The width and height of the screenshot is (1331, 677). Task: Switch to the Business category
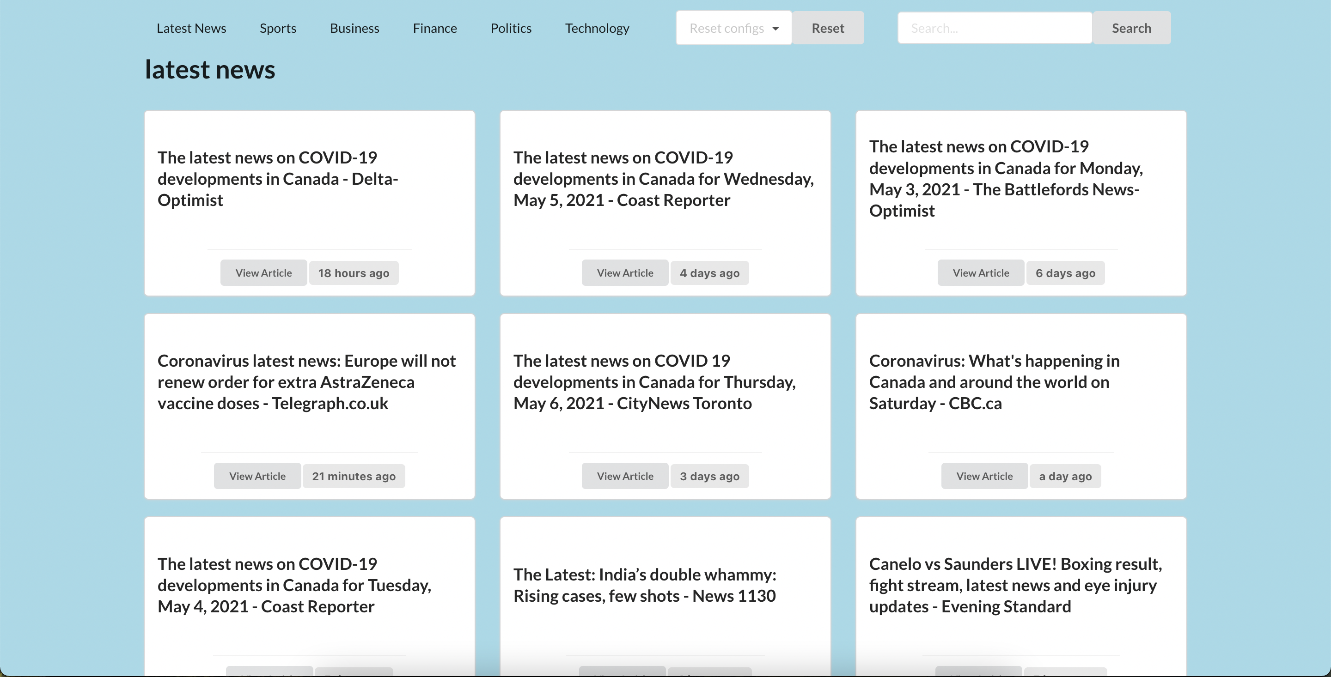(x=354, y=28)
